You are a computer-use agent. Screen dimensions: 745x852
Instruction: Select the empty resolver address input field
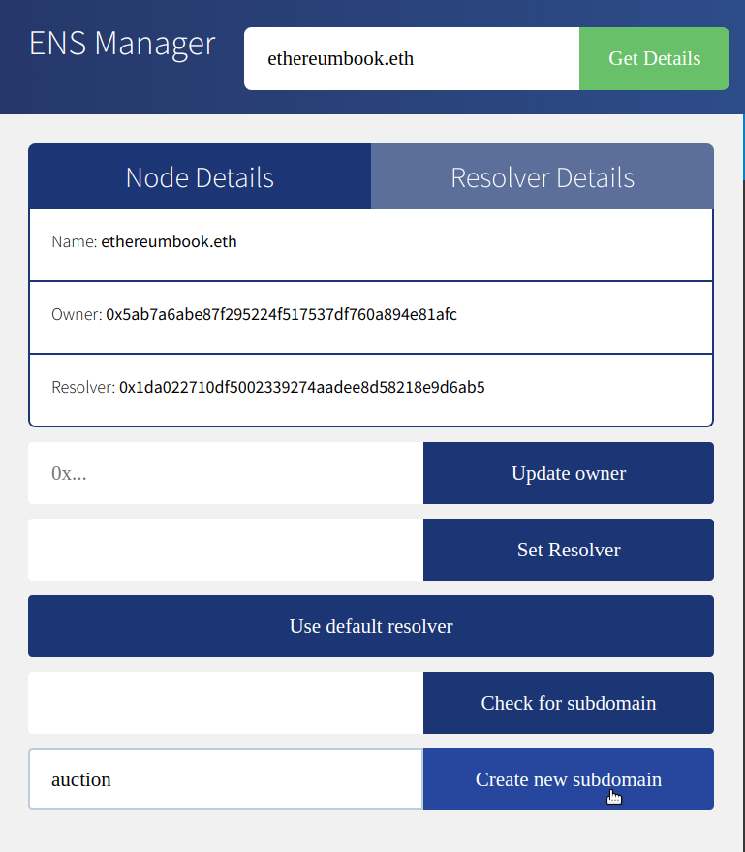coord(225,550)
